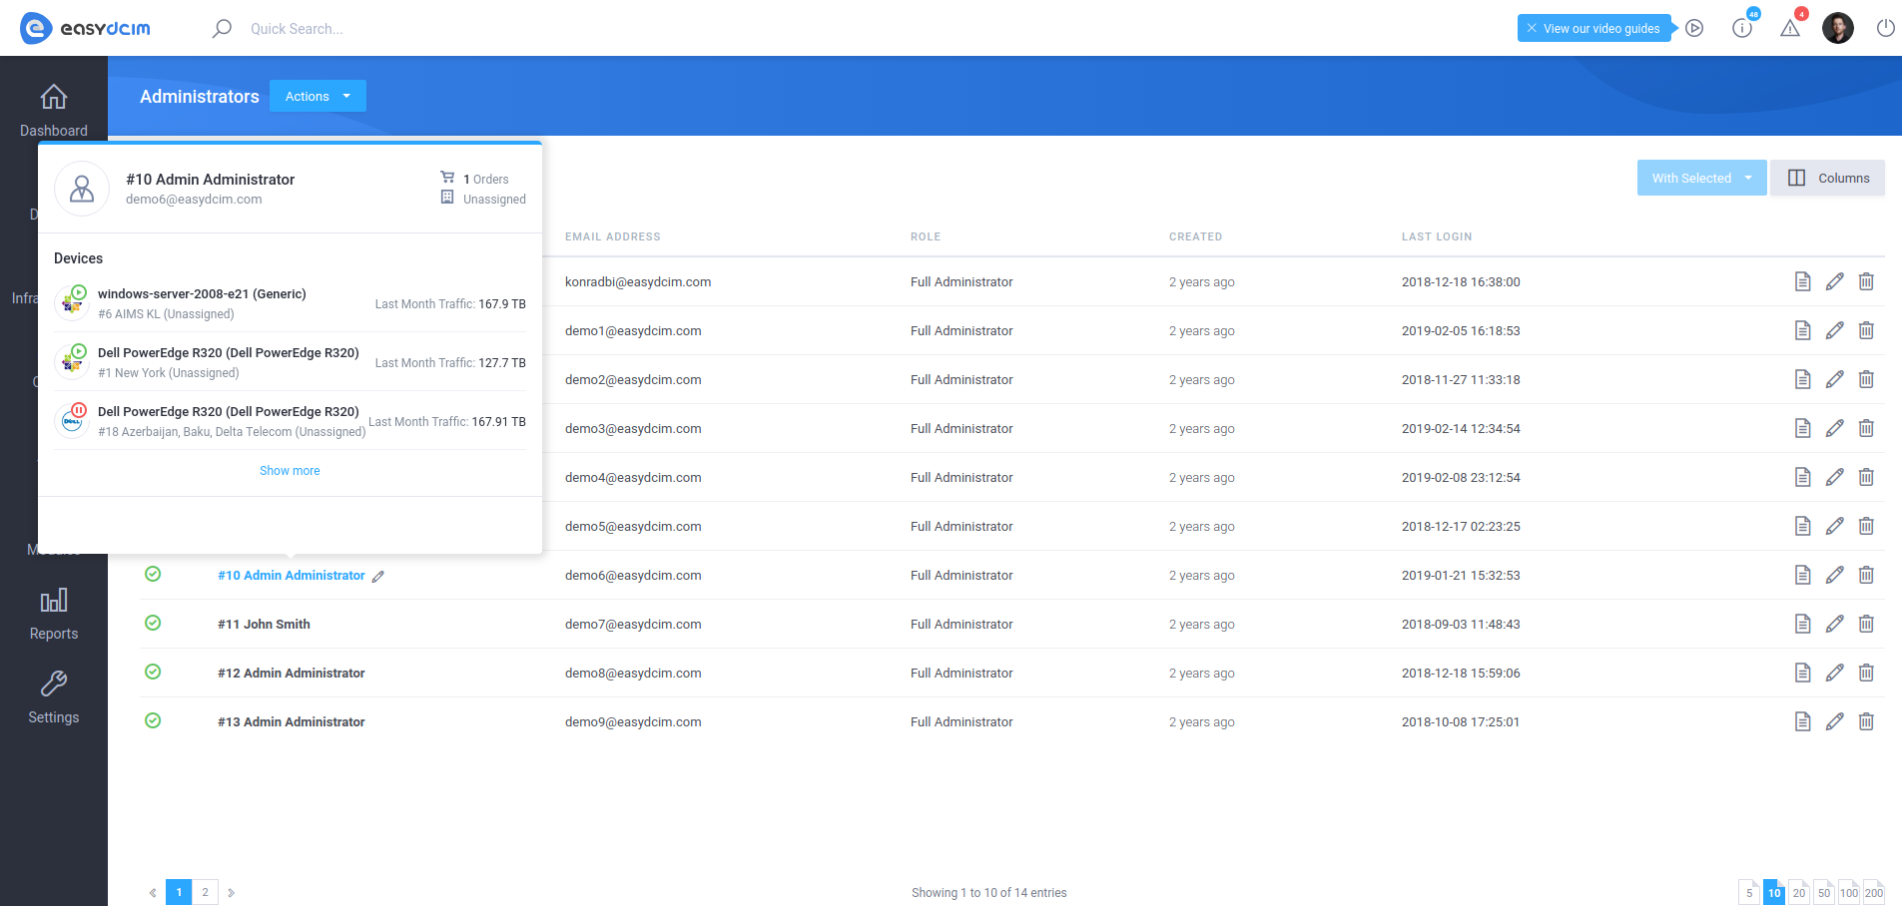1902x906 pixels.
Task: Open the Reports chart icon
Action: click(x=54, y=600)
